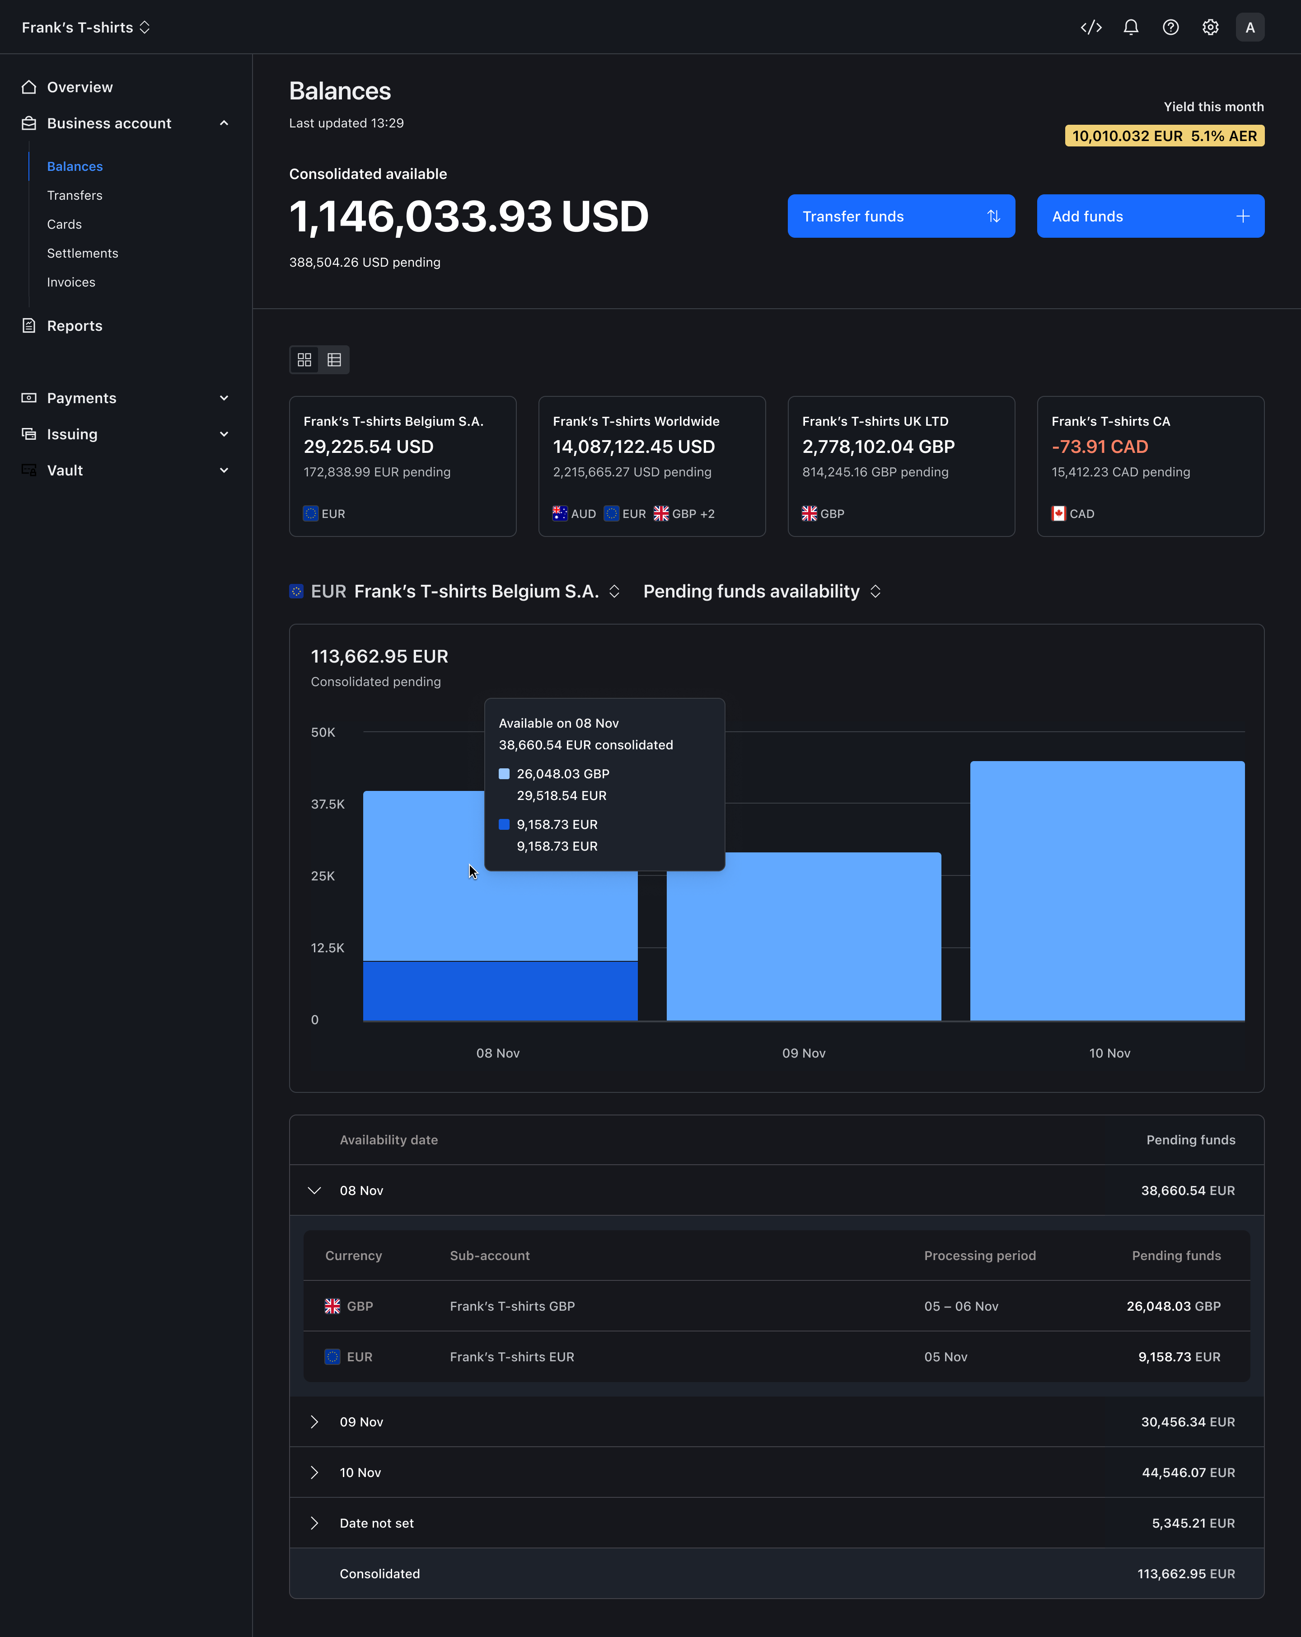Open Frank's T-shirts UK LTD card
Viewport: 1301px width, 1637px height.
pyautogui.click(x=901, y=466)
